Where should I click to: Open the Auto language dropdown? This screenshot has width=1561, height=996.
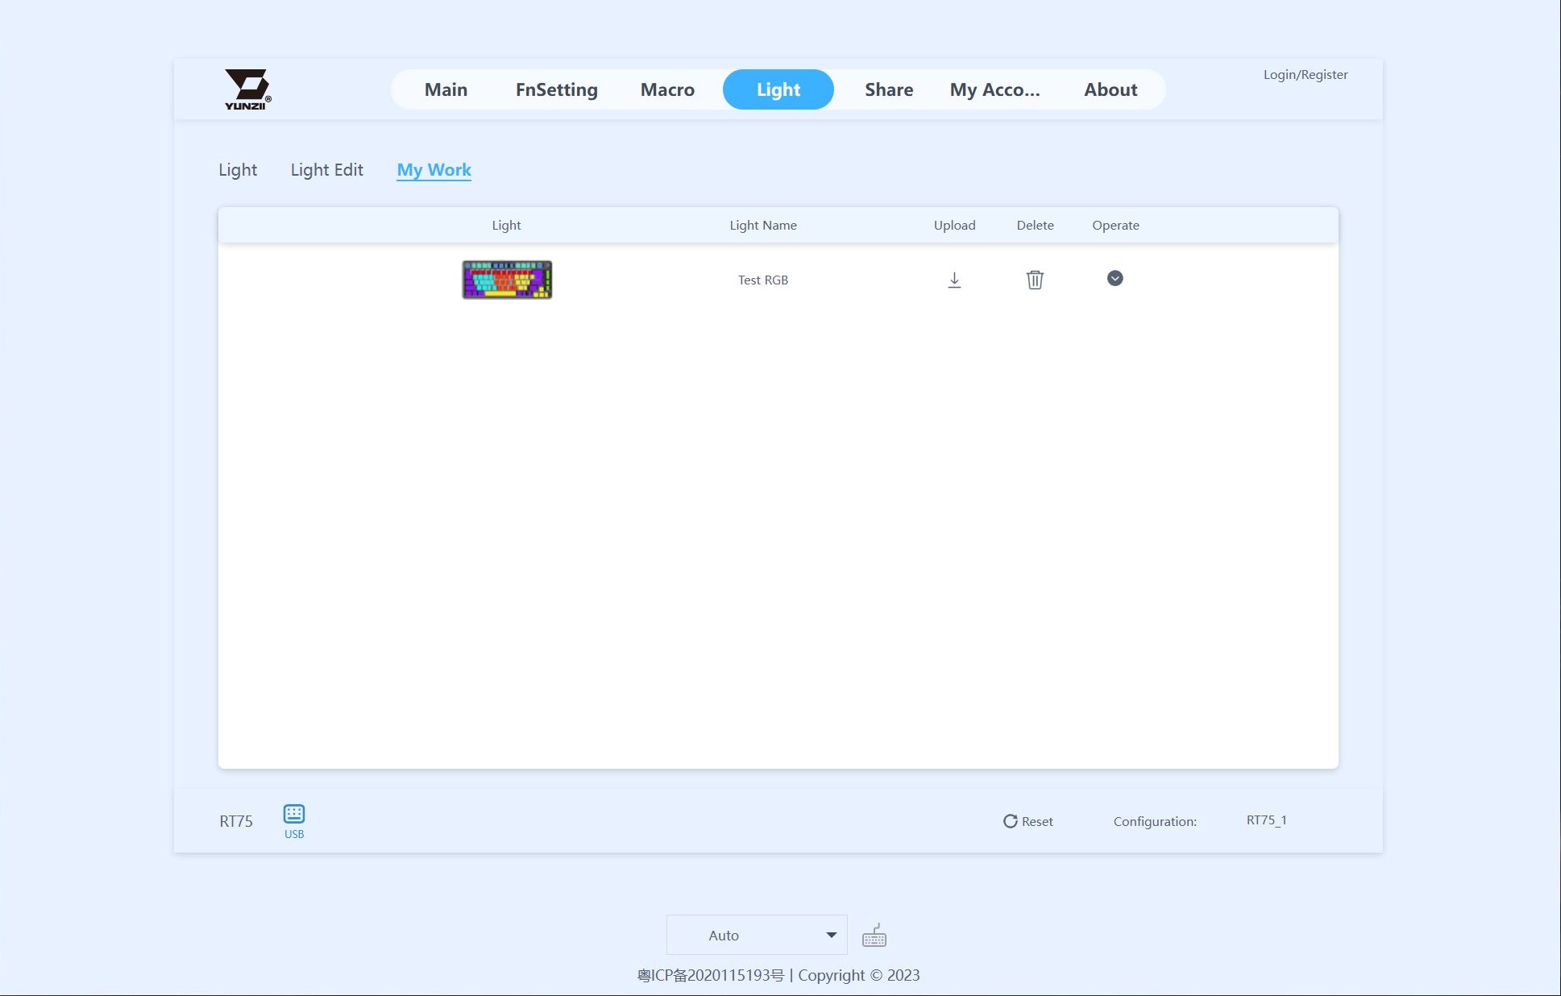757,935
